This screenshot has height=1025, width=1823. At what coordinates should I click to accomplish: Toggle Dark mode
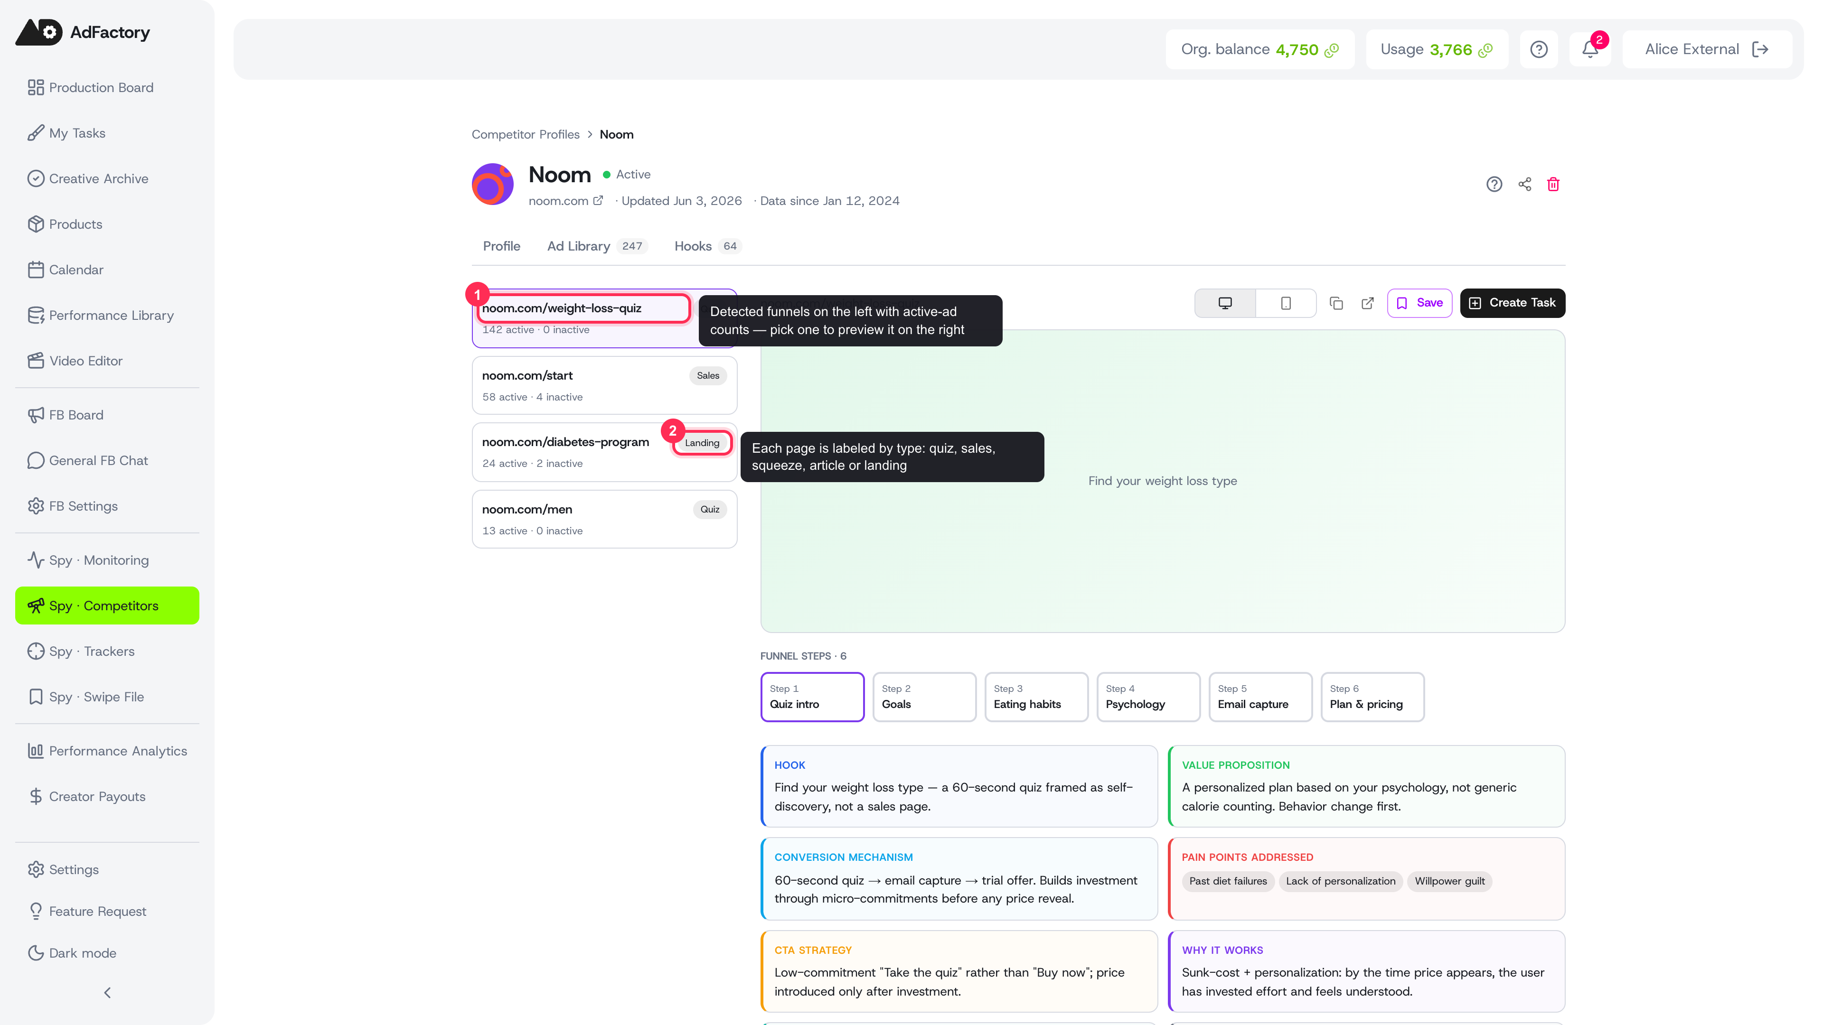point(107,953)
